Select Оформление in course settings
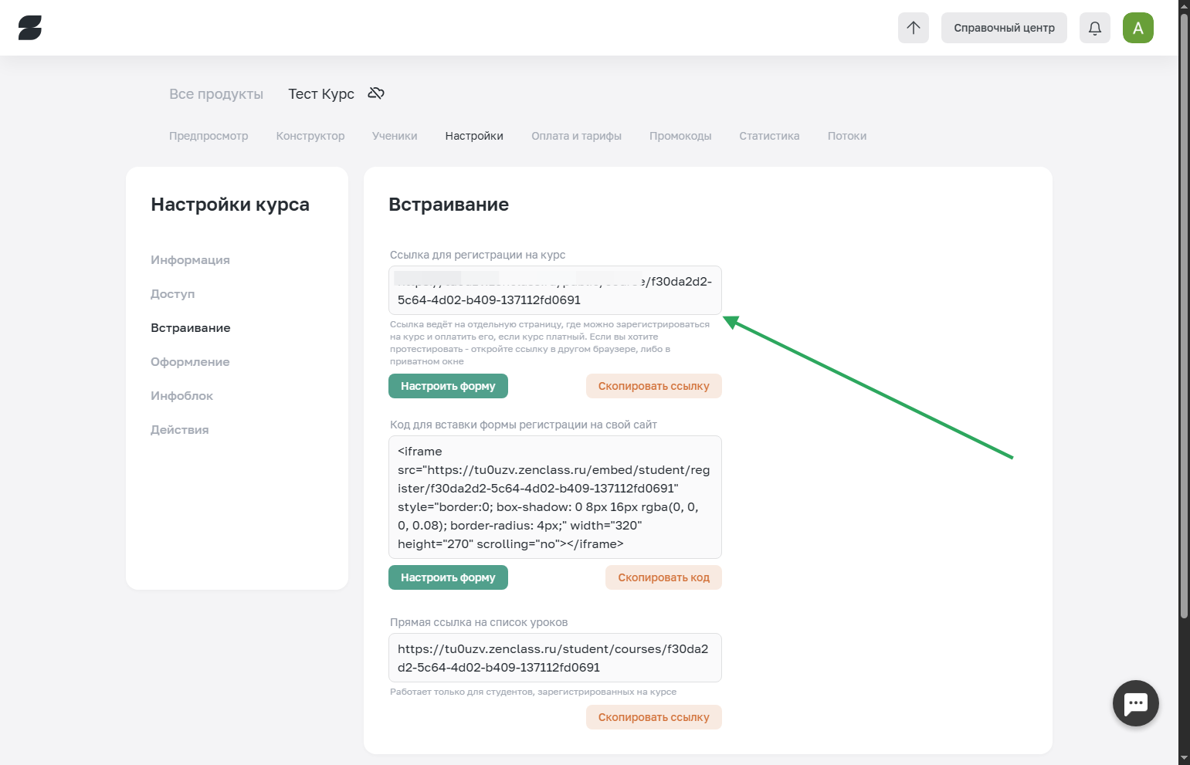This screenshot has width=1190, height=765. click(190, 362)
